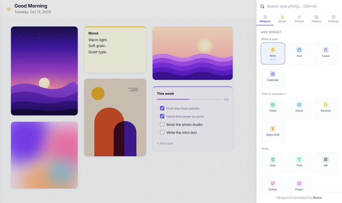Image resolution: width=342 pixels, height=203 pixels.
Task: Click 'Pick the final palette' task text
Action: pos(183,108)
